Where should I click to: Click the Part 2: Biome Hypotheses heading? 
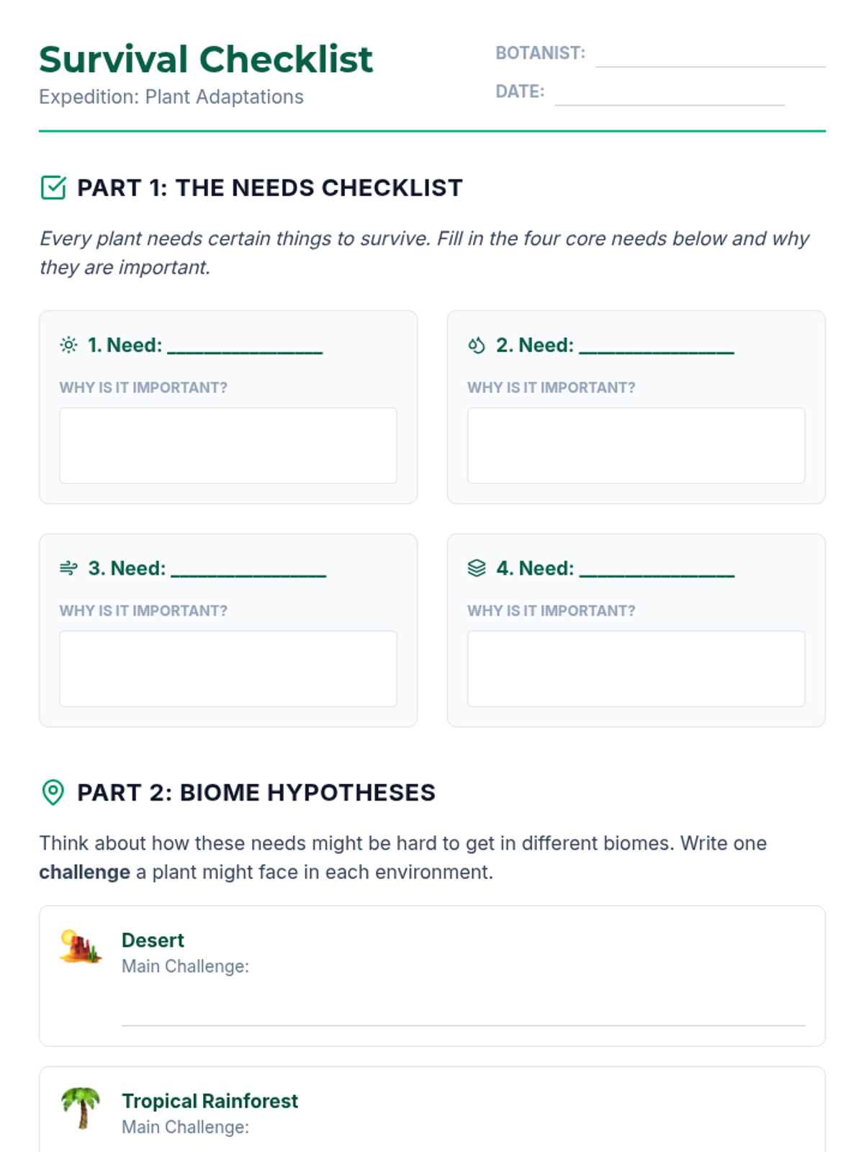click(x=256, y=793)
